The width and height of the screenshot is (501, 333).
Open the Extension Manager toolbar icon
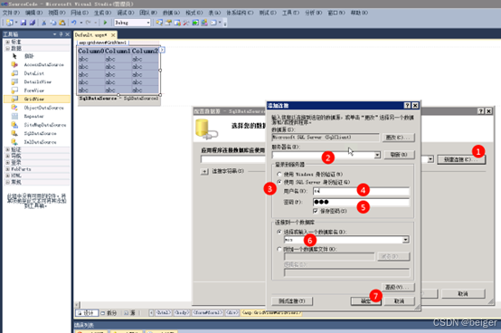tap(204, 23)
